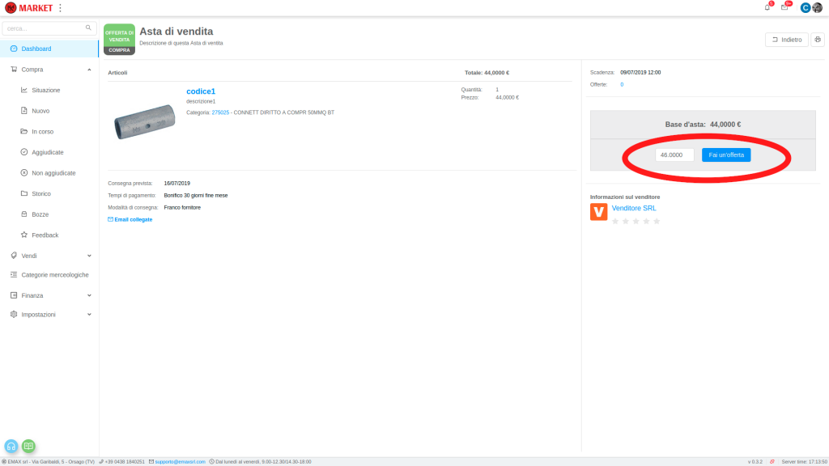This screenshot has width=829, height=466.
Task: Click the offer amount input field
Action: [x=674, y=155]
